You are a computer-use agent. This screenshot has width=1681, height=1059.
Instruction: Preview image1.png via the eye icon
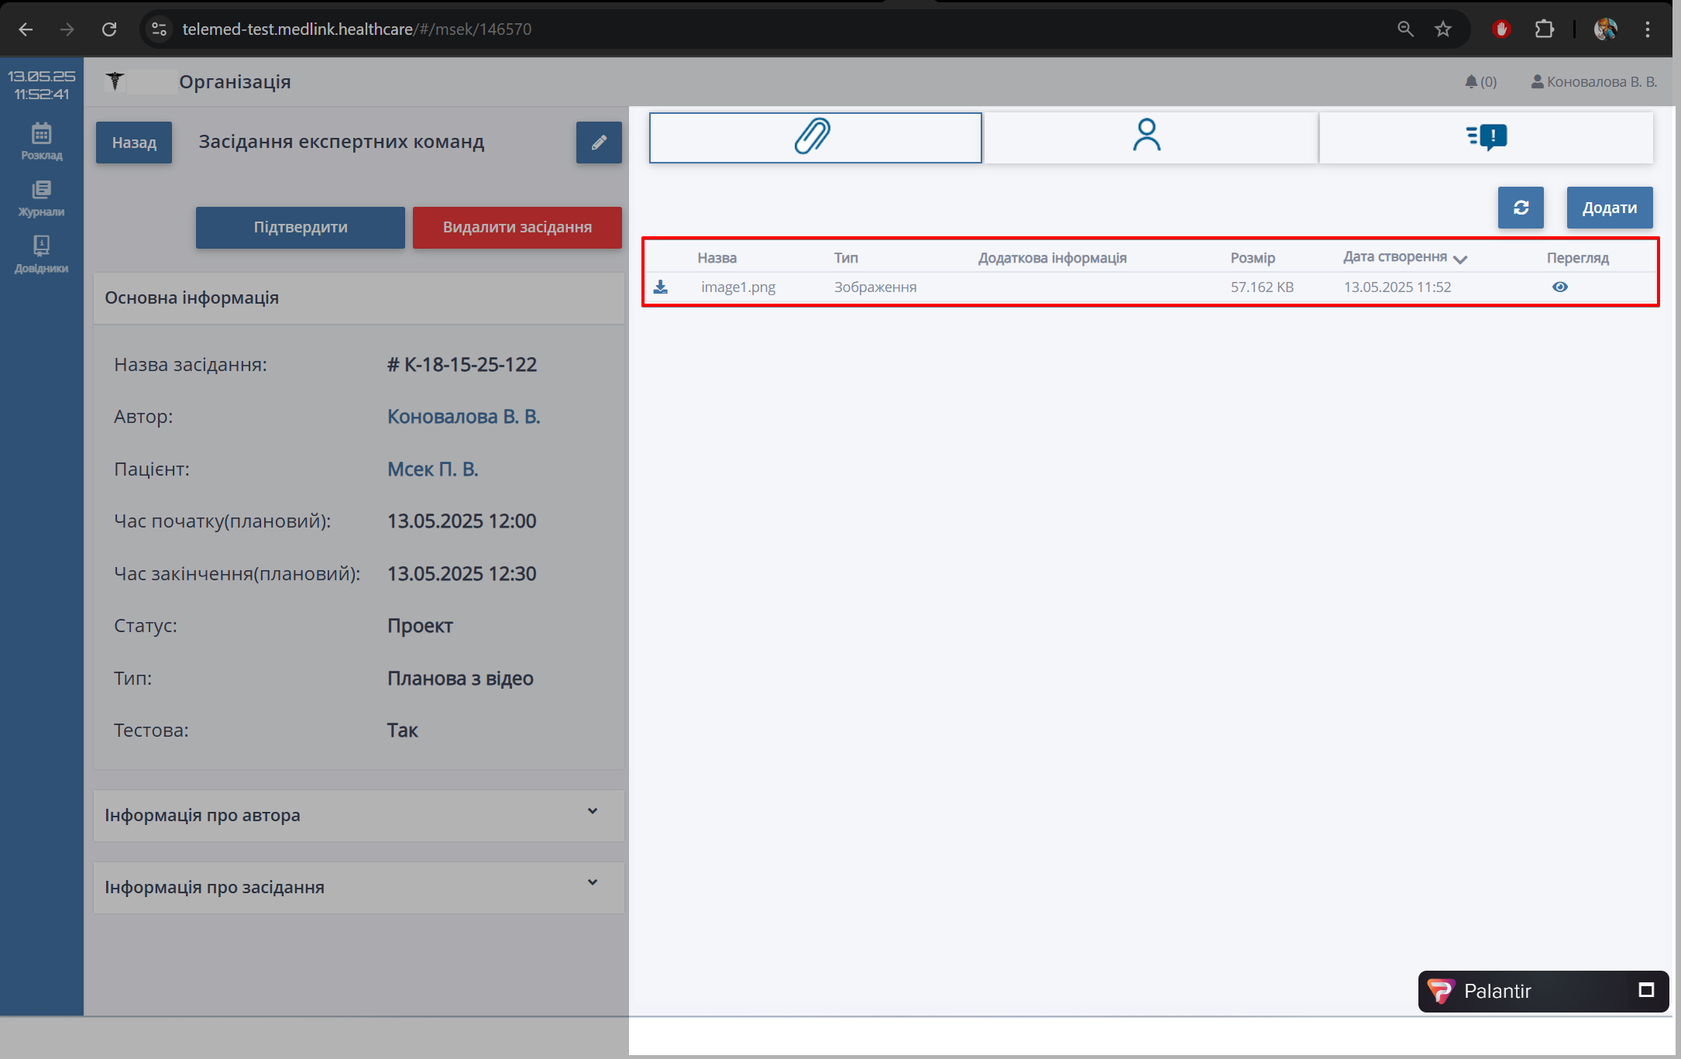1559,287
